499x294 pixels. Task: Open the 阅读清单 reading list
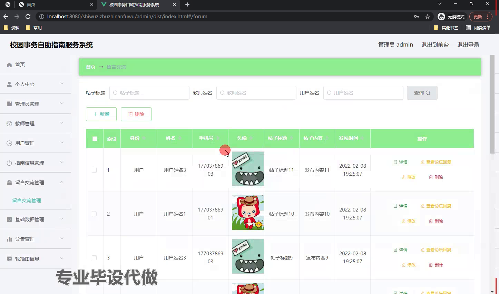click(478, 28)
